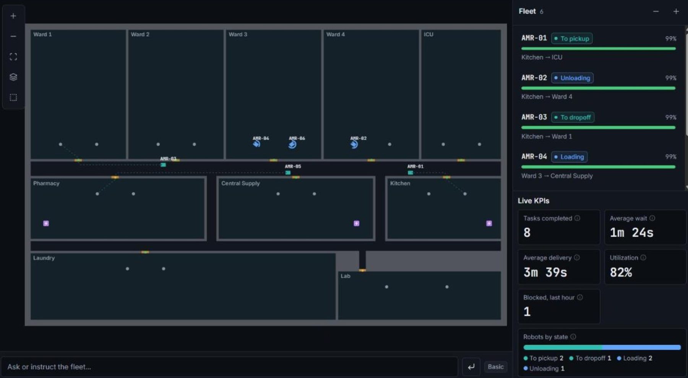Image resolution: width=688 pixels, height=378 pixels.
Task: Select the AMR-02 robot marker in Ward 4
Action: [x=354, y=144]
